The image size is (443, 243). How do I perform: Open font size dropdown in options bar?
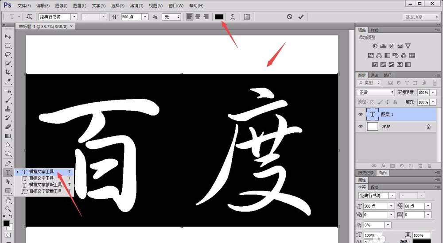[145, 17]
